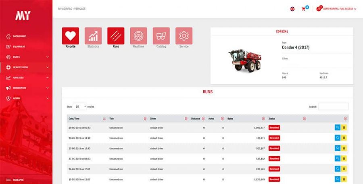This screenshot has width=363, height=184.
Task: Delete the run logged at 14:12
Action: click(x=344, y=138)
